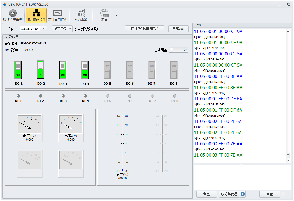Click the DI-4 indicator light
The image size is (294, 201).
coord(86,96)
